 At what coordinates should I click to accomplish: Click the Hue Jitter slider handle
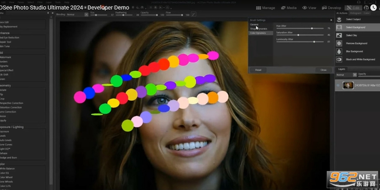pyautogui.click(x=312, y=28)
